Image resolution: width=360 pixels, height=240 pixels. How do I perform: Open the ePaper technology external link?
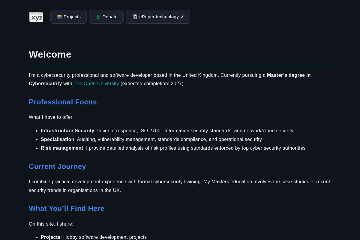(x=158, y=17)
